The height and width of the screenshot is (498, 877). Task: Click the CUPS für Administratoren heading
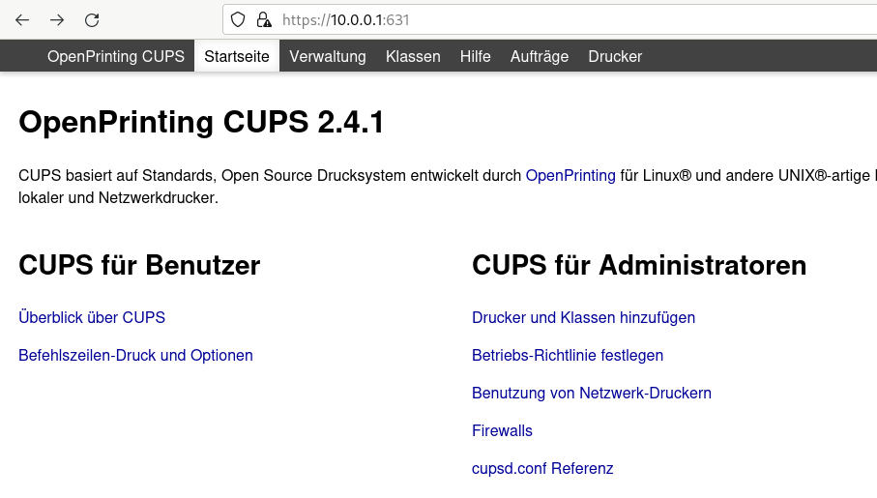click(639, 265)
